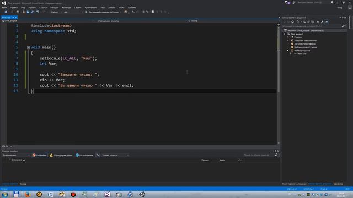Close the main.cpp editor tab

pos(16,17)
